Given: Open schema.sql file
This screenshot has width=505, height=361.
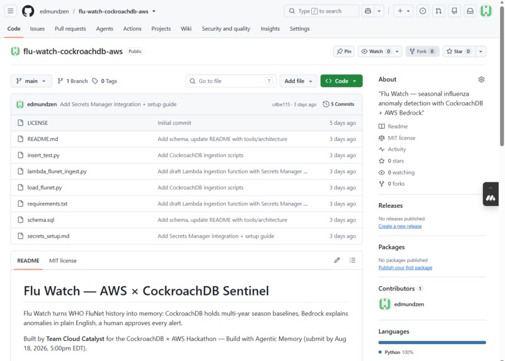Looking at the screenshot, I should pyautogui.click(x=41, y=220).
